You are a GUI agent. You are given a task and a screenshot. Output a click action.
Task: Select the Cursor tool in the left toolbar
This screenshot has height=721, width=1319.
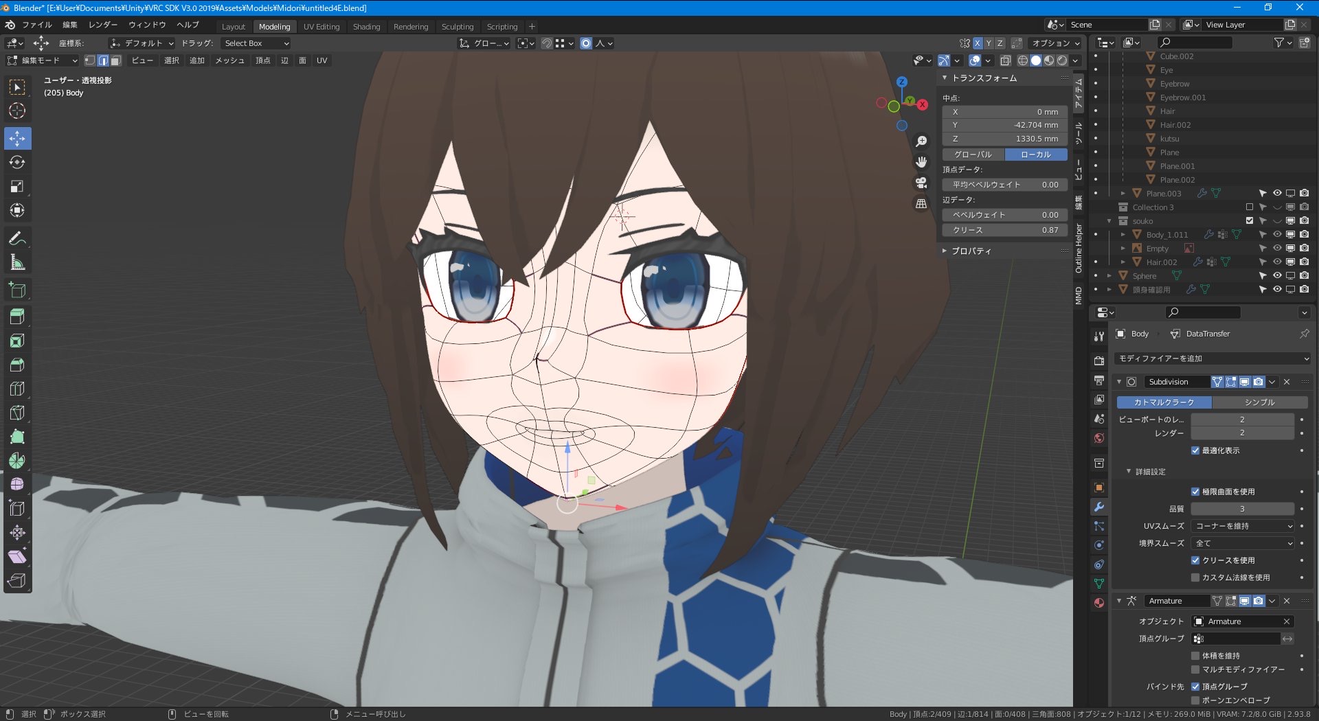tap(17, 111)
